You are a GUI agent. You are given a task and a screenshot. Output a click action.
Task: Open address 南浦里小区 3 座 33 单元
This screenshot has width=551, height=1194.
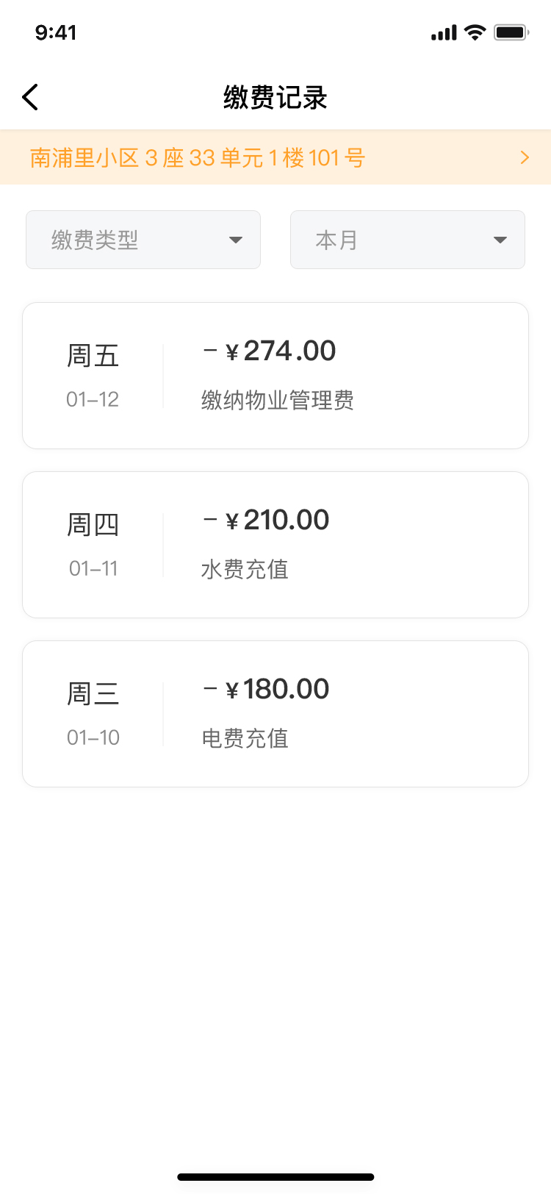click(198, 158)
